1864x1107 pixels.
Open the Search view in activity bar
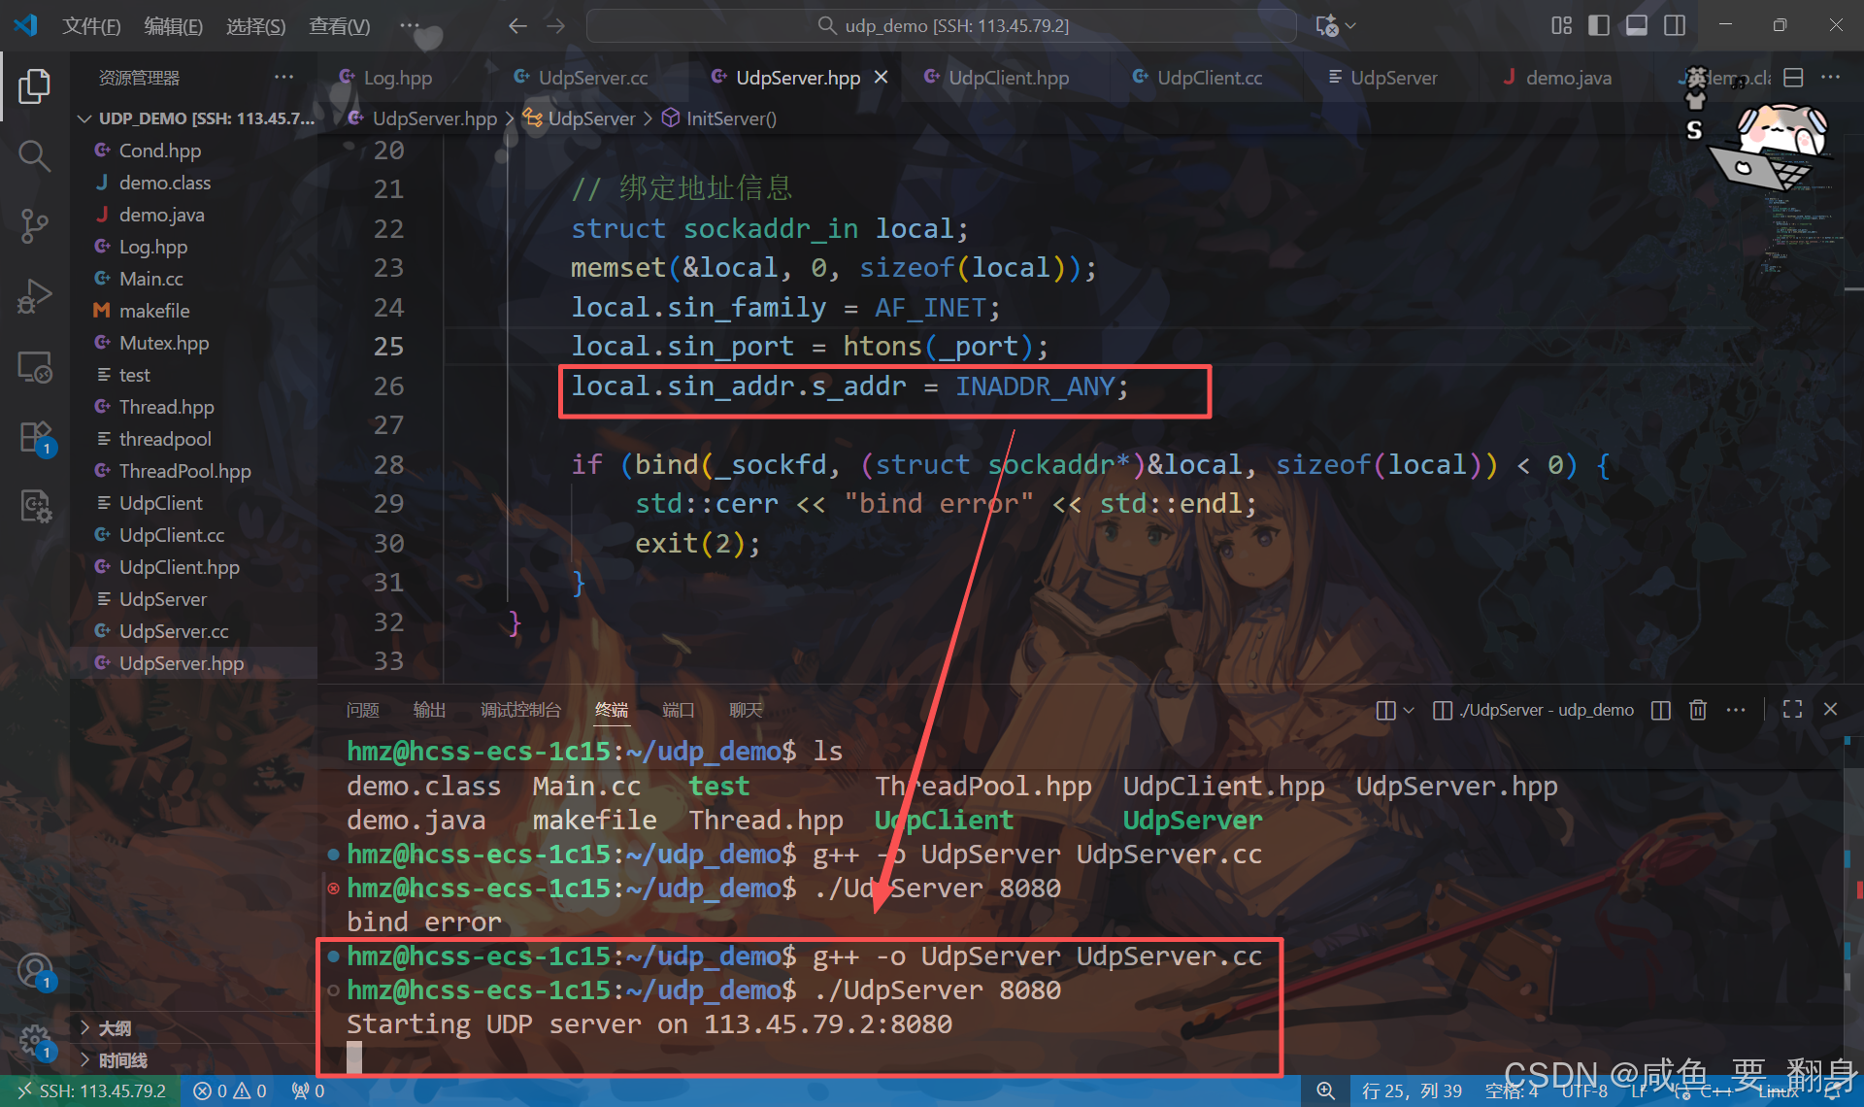coord(34,155)
